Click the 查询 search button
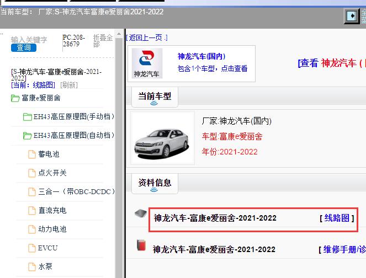Viewport: 366px width, 278px height. [24, 47]
